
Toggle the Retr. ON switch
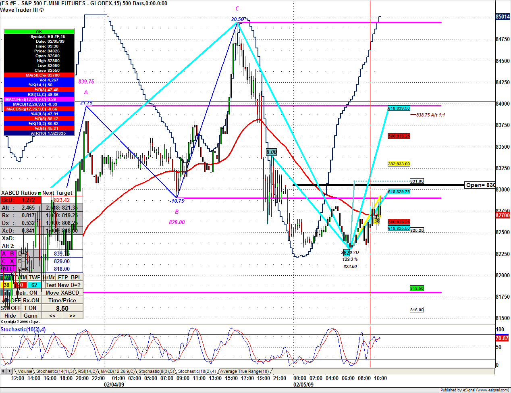click(x=27, y=293)
